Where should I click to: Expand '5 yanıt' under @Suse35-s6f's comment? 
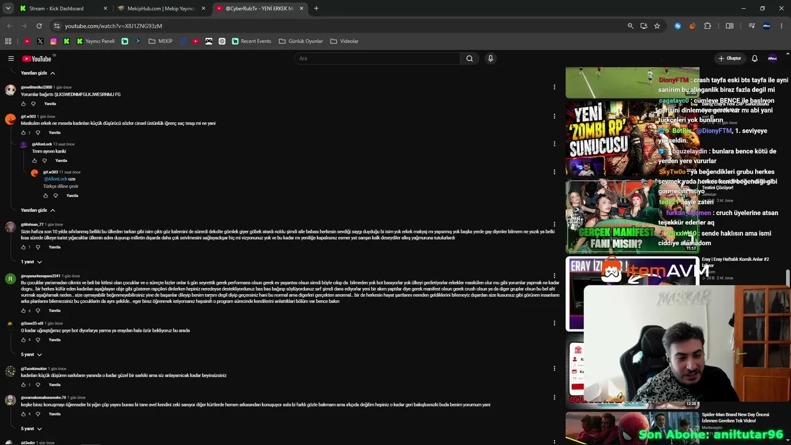pyautogui.click(x=32, y=355)
